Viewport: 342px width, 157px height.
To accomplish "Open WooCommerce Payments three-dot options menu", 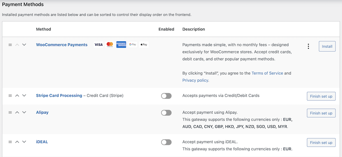I will (308, 46).
